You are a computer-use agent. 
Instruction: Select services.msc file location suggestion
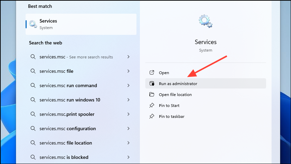(66, 143)
